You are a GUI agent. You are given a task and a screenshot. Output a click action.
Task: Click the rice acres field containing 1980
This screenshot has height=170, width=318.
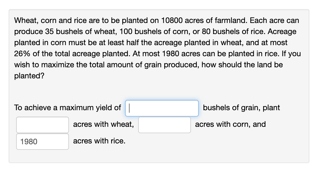coord(43,141)
